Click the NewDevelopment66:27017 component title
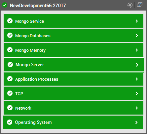147x134 pixels. 38,6
